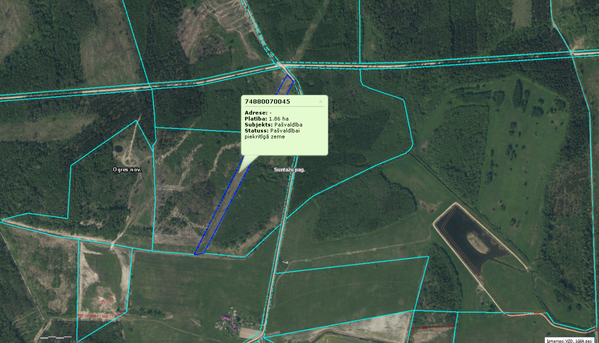This screenshot has height=343, width=599.
Task: Click the parcel number 74880070045 heading
Action: click(267, 102)
